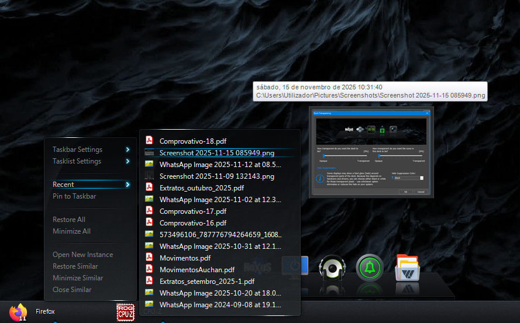520x323 pixels.
Task: Open Comprovativo-16.pdf from recent files
Action: pos(192,223)
